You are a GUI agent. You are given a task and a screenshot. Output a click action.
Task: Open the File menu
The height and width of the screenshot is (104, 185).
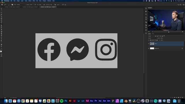(11, 1)
